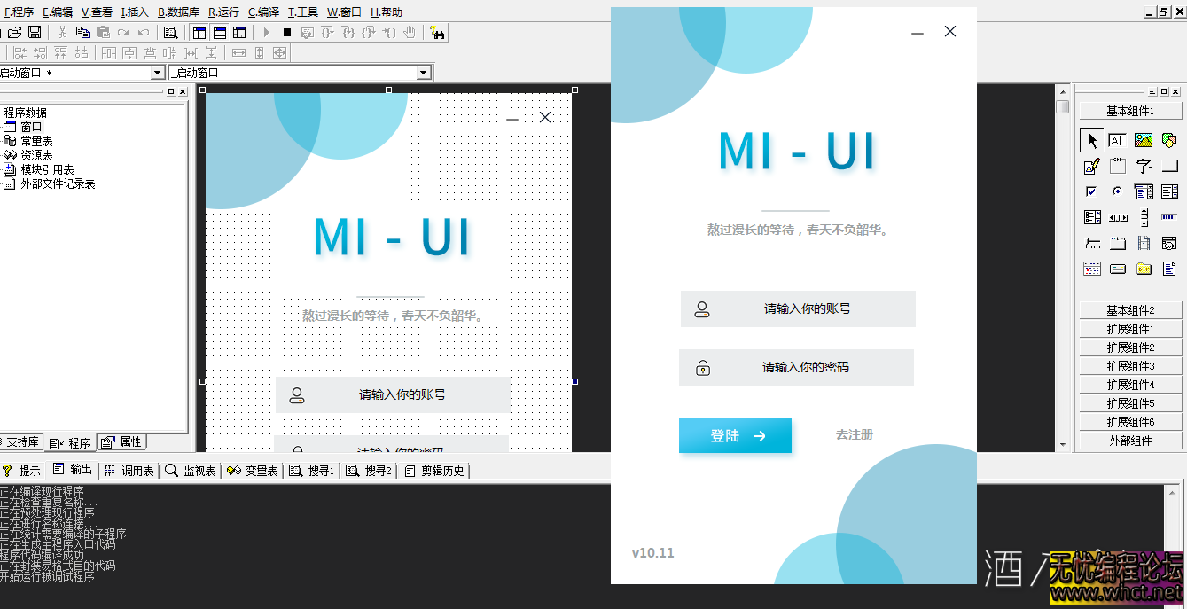Click the Copy toolbar icon
This screenshot has width=1187, height=609.
click(x=82, y=33)
